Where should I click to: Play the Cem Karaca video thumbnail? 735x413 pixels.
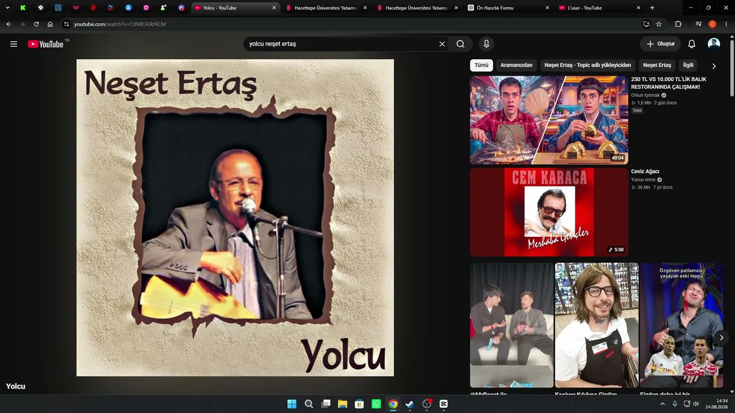point(549,212)
